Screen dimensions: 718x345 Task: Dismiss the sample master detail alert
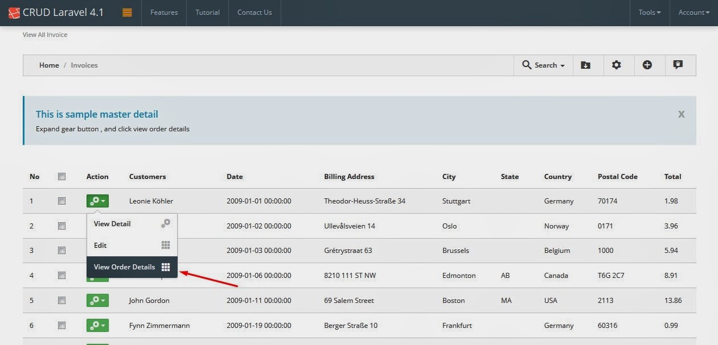click(x=681, y=114)
